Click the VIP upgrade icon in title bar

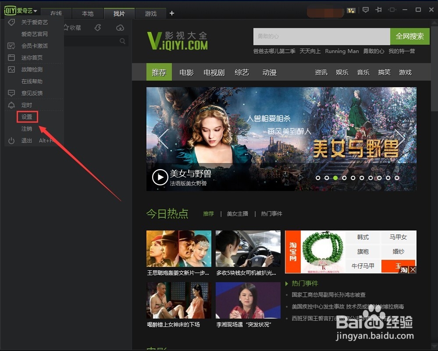tap(351, 11)
